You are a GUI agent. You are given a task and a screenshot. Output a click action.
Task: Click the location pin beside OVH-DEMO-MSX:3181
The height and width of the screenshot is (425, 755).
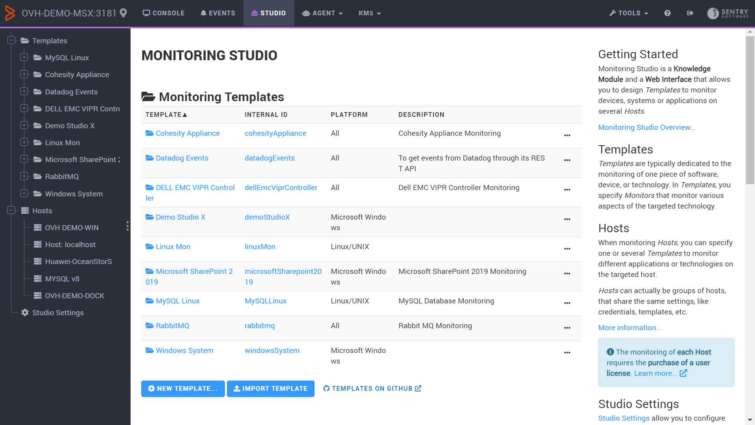click(123, 13)
